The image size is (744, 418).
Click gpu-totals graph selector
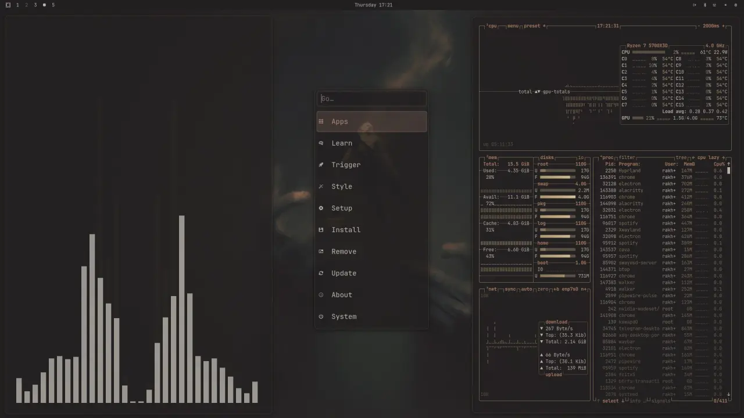(x=556, y=92)
